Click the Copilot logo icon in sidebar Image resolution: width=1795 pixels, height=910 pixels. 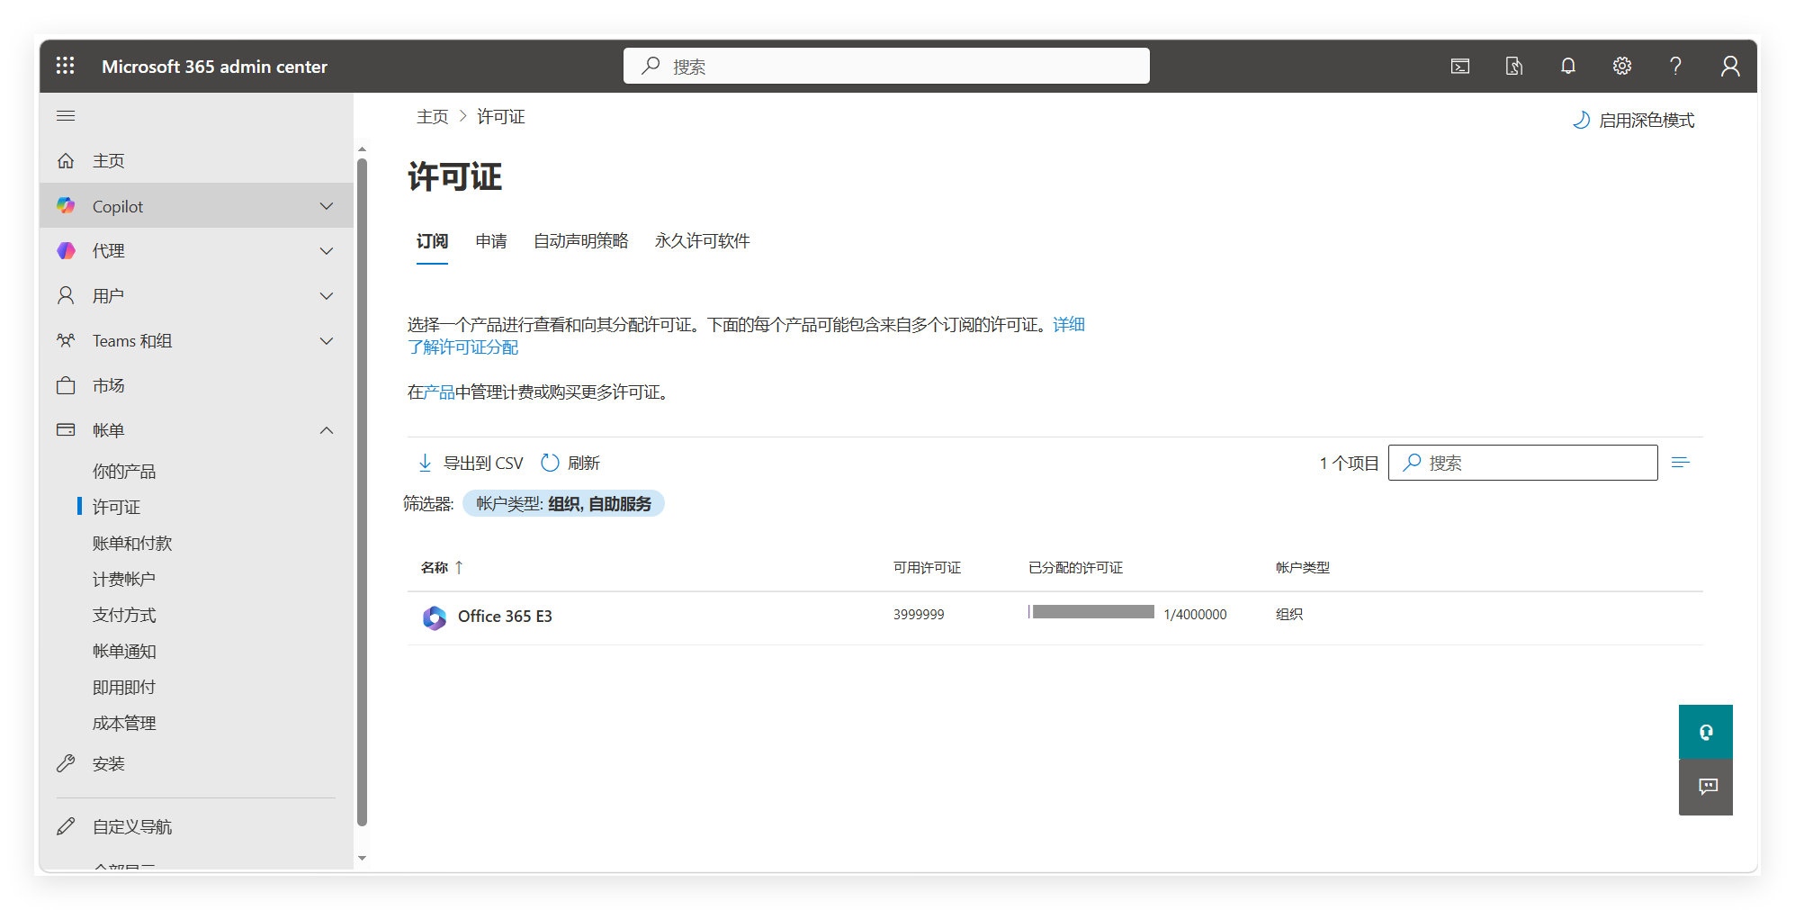pos(66,206)
